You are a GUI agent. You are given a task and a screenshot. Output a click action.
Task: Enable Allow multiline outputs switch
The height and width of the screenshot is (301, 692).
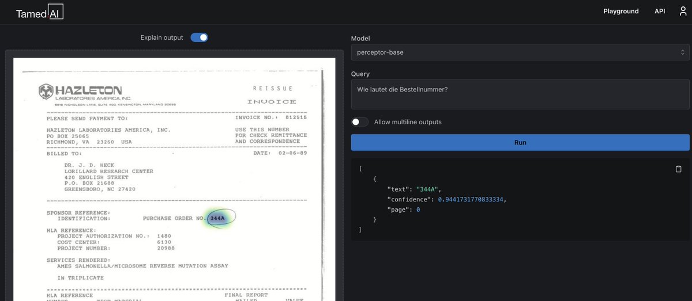point(360,122)
